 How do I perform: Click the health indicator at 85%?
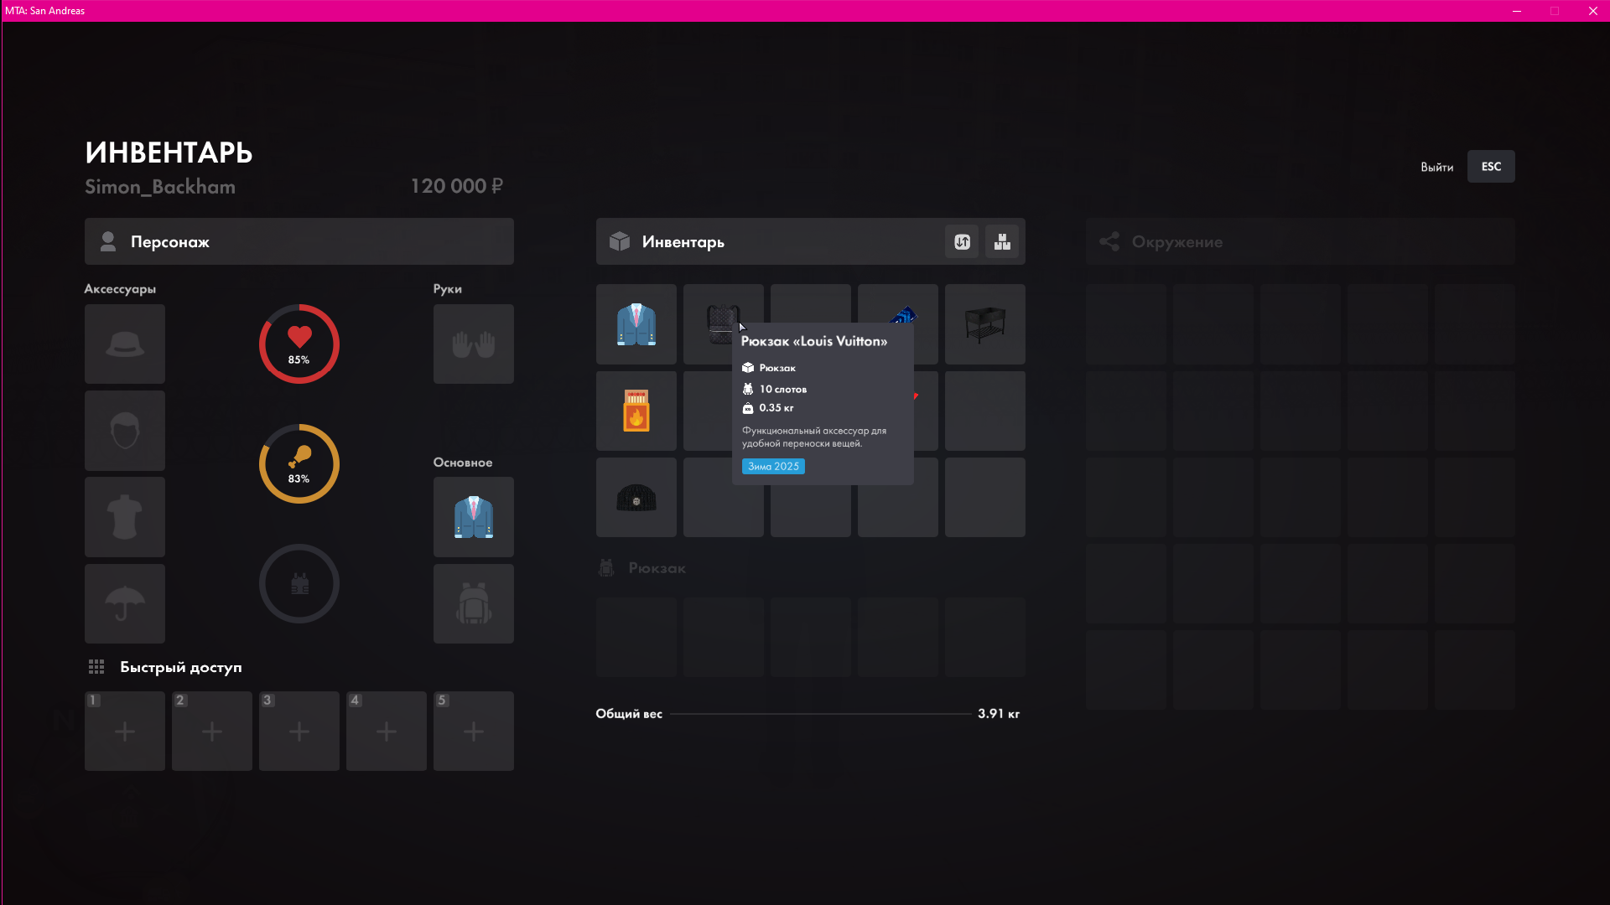click(299, 344)
